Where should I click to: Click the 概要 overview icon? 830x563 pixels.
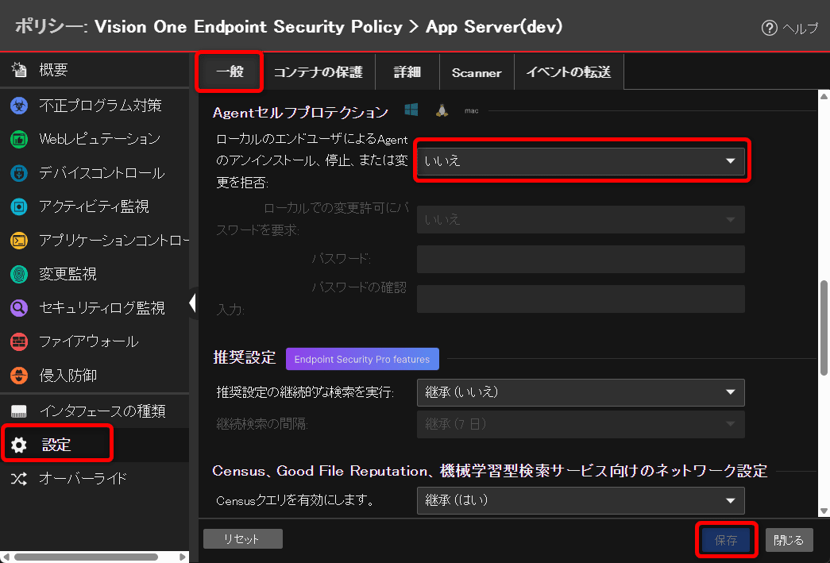20,69
